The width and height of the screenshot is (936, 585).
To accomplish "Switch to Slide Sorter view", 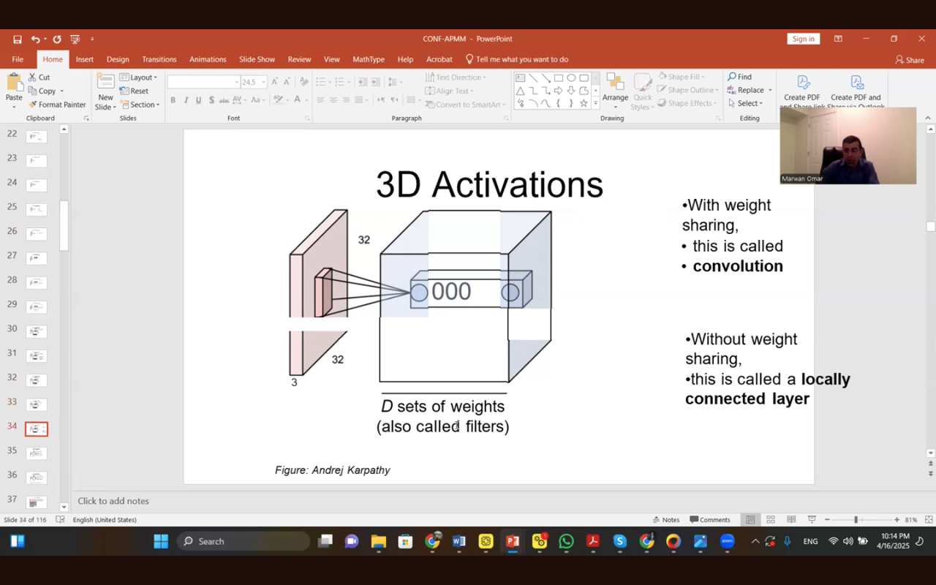I will (771, 520).
